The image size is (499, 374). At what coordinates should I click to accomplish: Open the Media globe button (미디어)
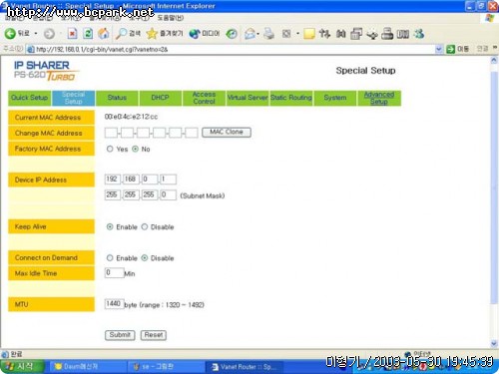[205, 34]
